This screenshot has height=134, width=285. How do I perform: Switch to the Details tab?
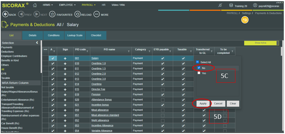point(32,35)
